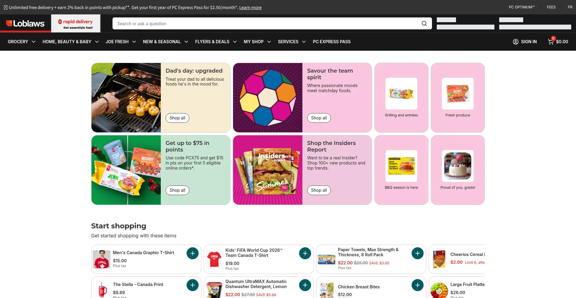Click the colorful soccer ball image
576x298 pixels.
click(x=268, y=98)
